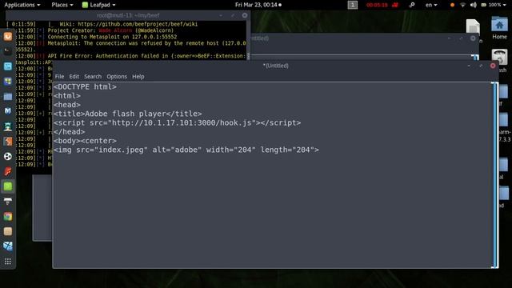The width and height of the screenshot is (512, 288).
Task: Click the beige square icon in the dock
Action: click(8, 231)
